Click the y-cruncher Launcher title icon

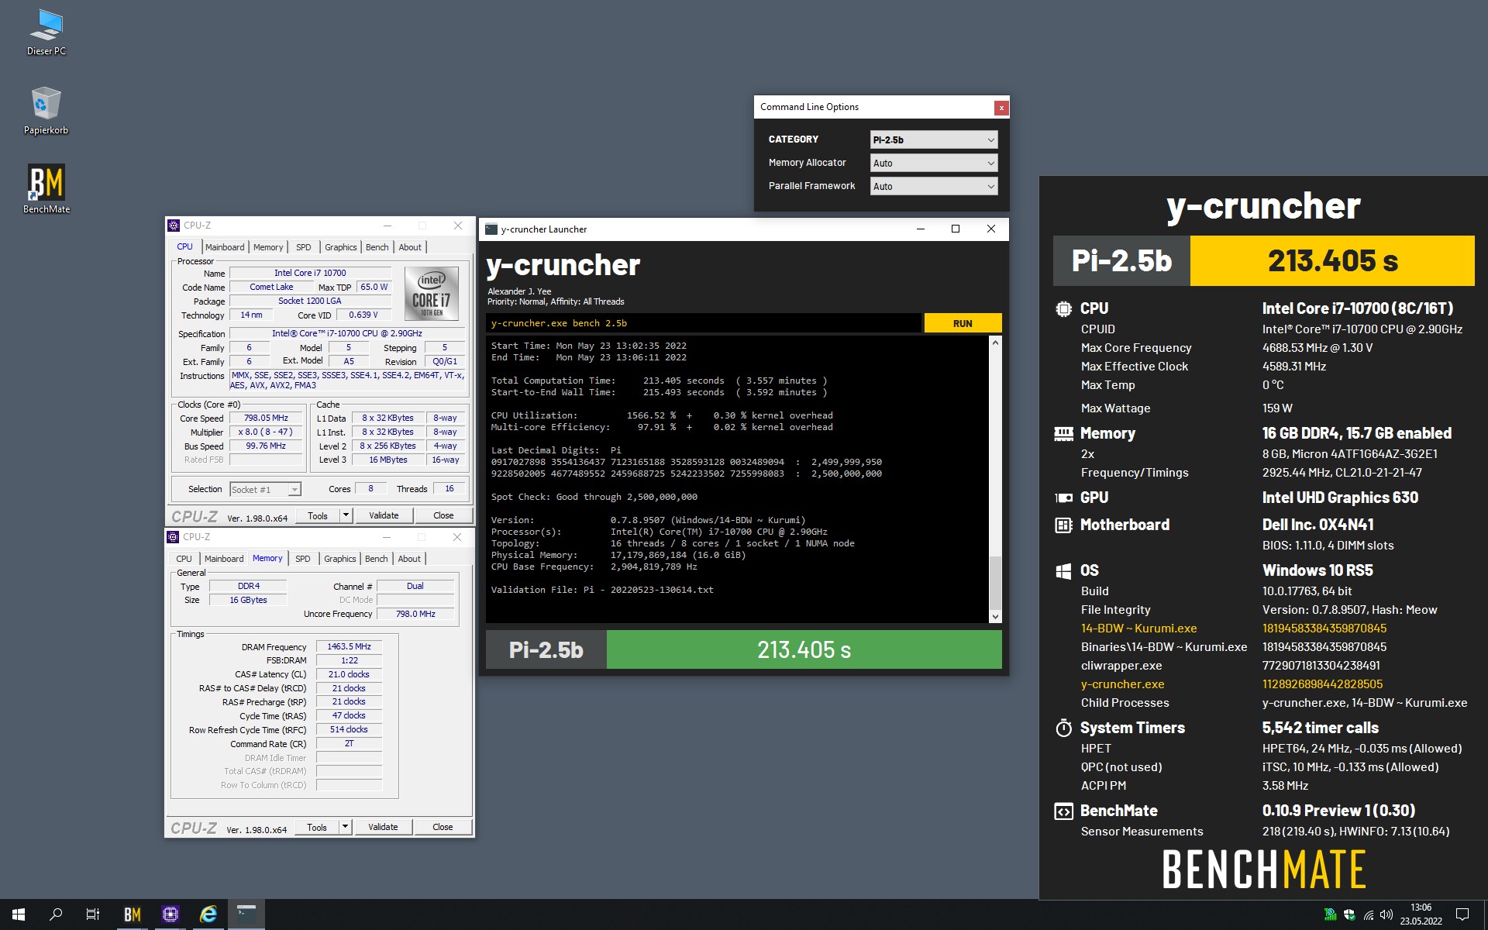491,229
